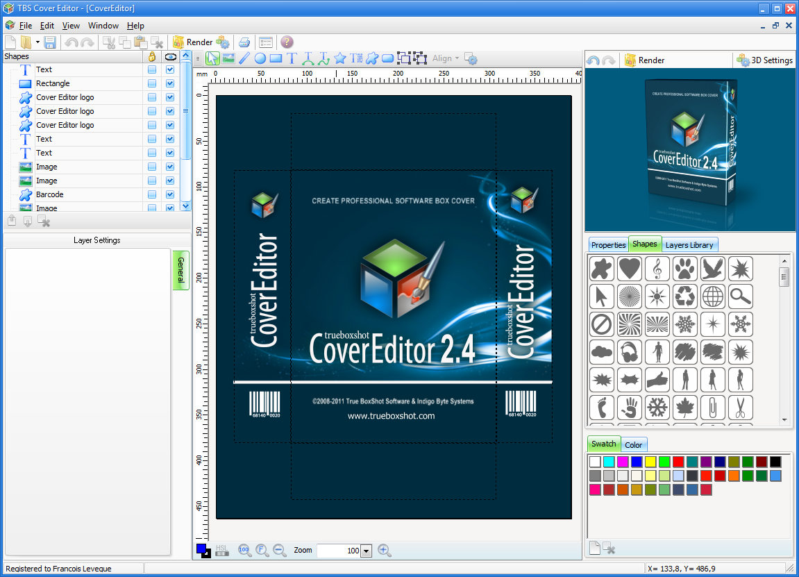Open the Window menu
Viewport: 799px width, 577px height.
point(103,26)
